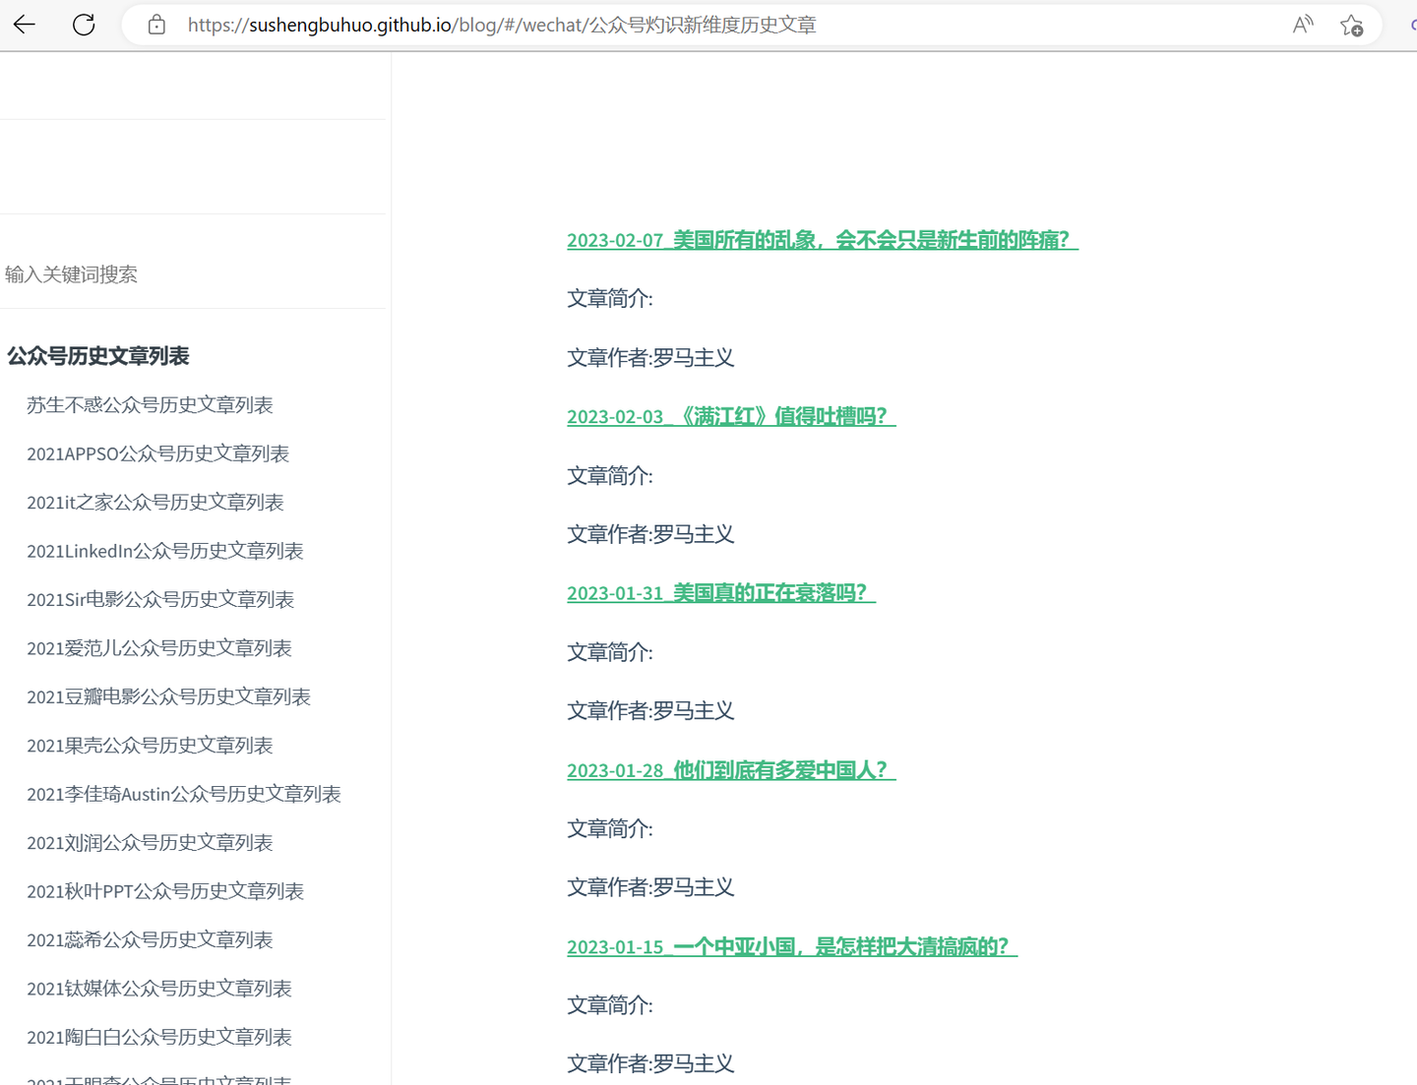Select 2021秋叶PPT公众号历史文章列表

tap(165, 891)
